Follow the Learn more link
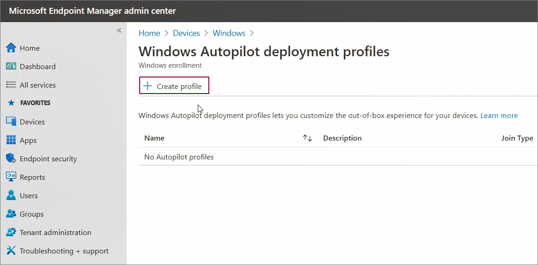The width and height of the screenshot is (538, 265). (499, 116)
